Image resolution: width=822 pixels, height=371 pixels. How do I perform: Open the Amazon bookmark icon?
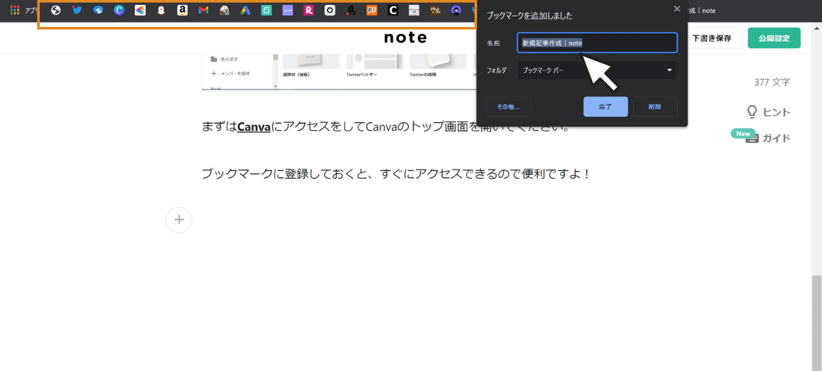[x=182, y=10]
